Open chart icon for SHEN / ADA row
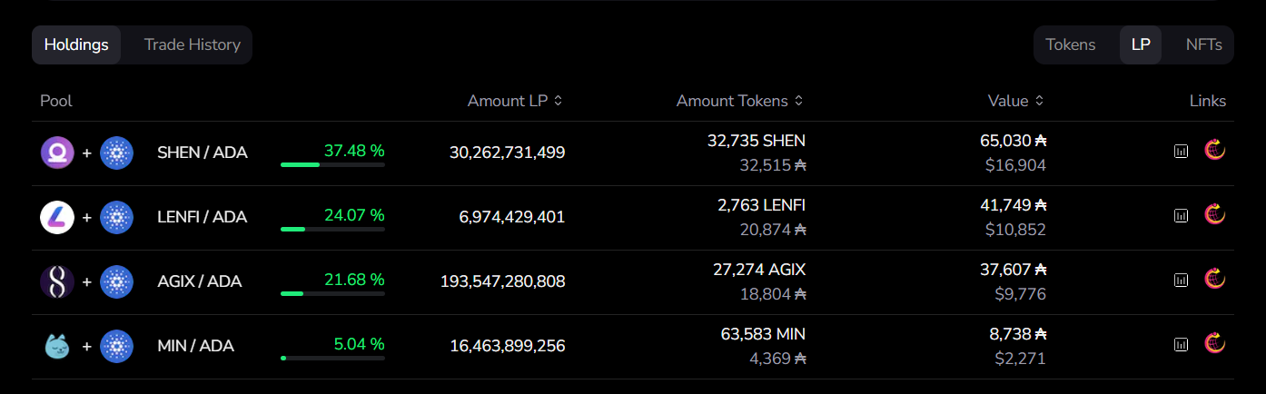The height and width of the screenshot is (394, 1266). point(1181,151)
